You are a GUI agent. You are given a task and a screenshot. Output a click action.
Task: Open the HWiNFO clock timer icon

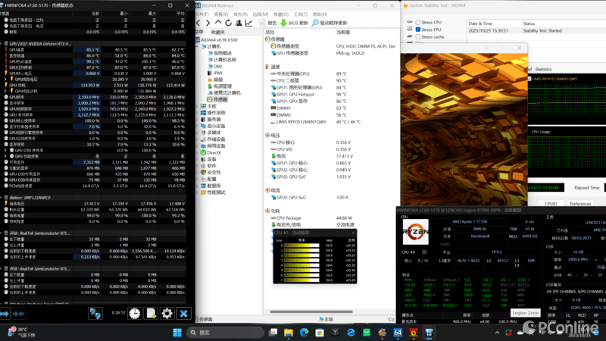135,313
